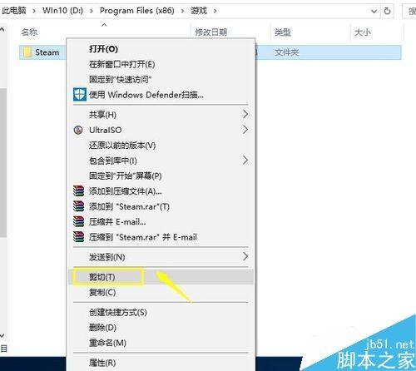Select 添加到 "Steam.rar"(T) entry

point(161,206)
